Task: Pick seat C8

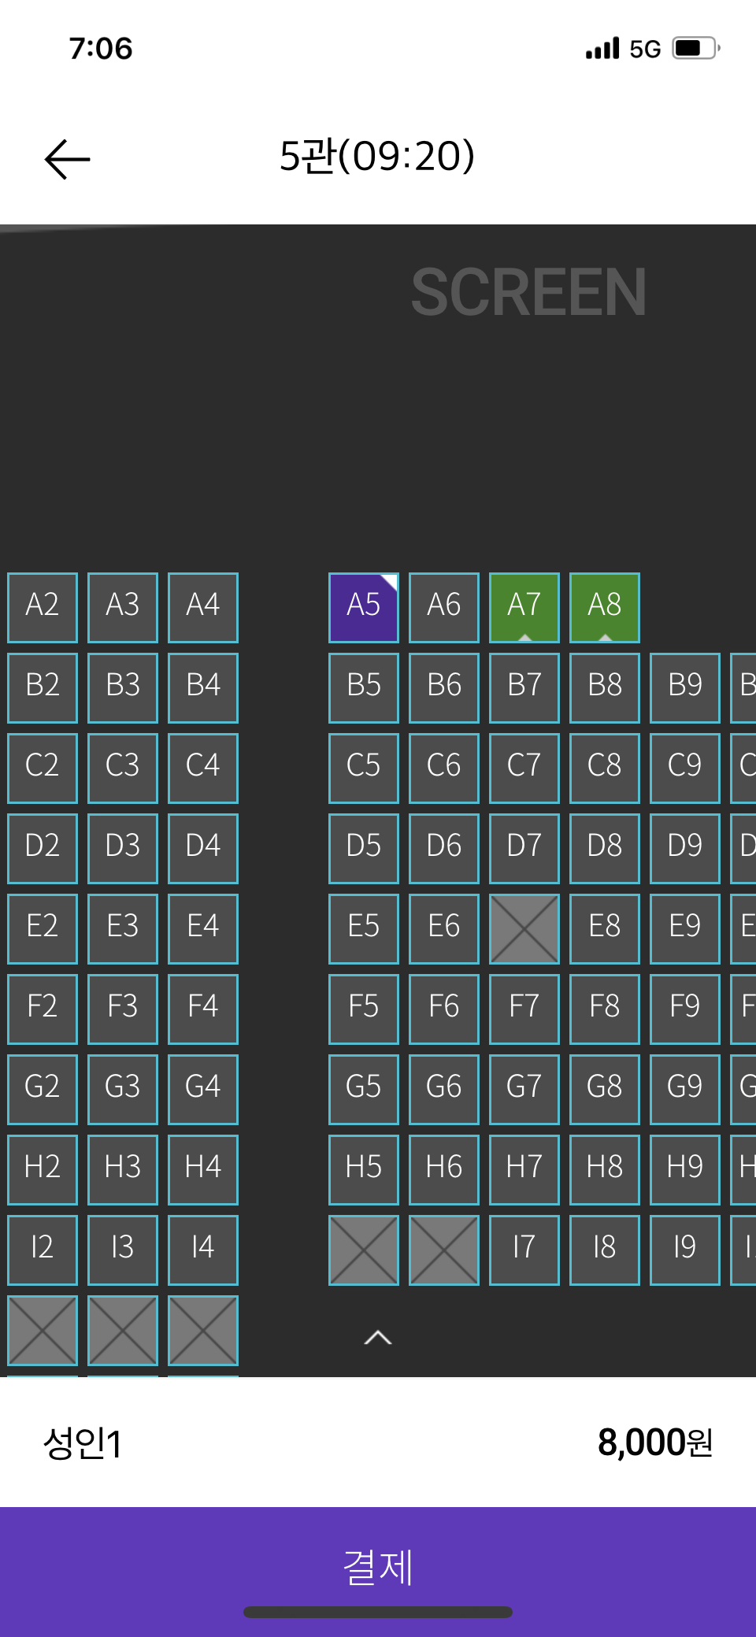Action: [x=605, y=769]
